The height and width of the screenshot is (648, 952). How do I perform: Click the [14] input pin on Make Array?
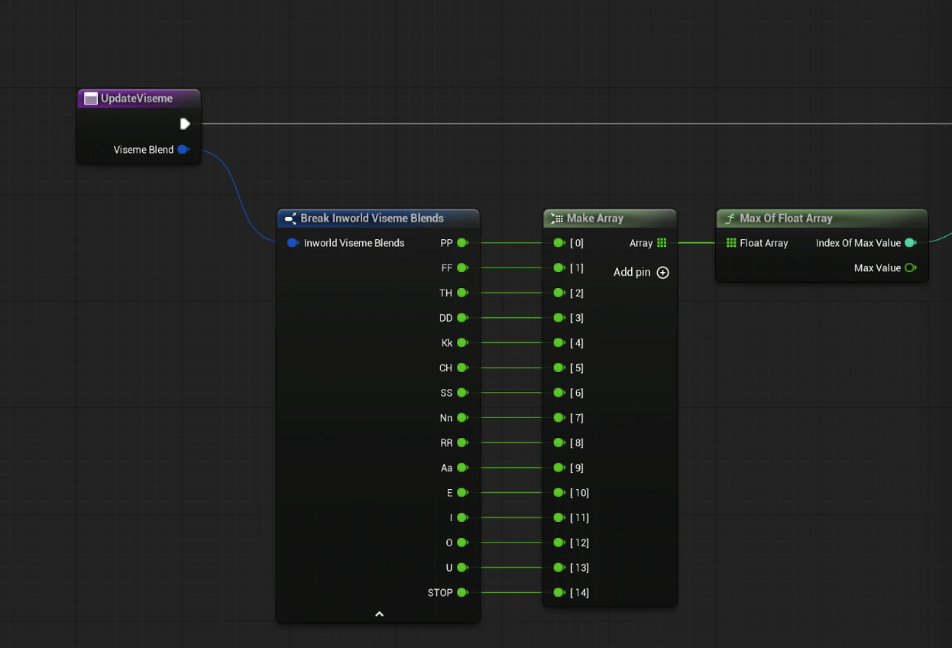click(x=559, y=592)
